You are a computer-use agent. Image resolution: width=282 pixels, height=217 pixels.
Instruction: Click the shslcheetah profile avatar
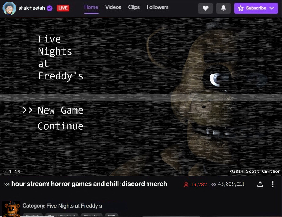(x=9, y=8)
